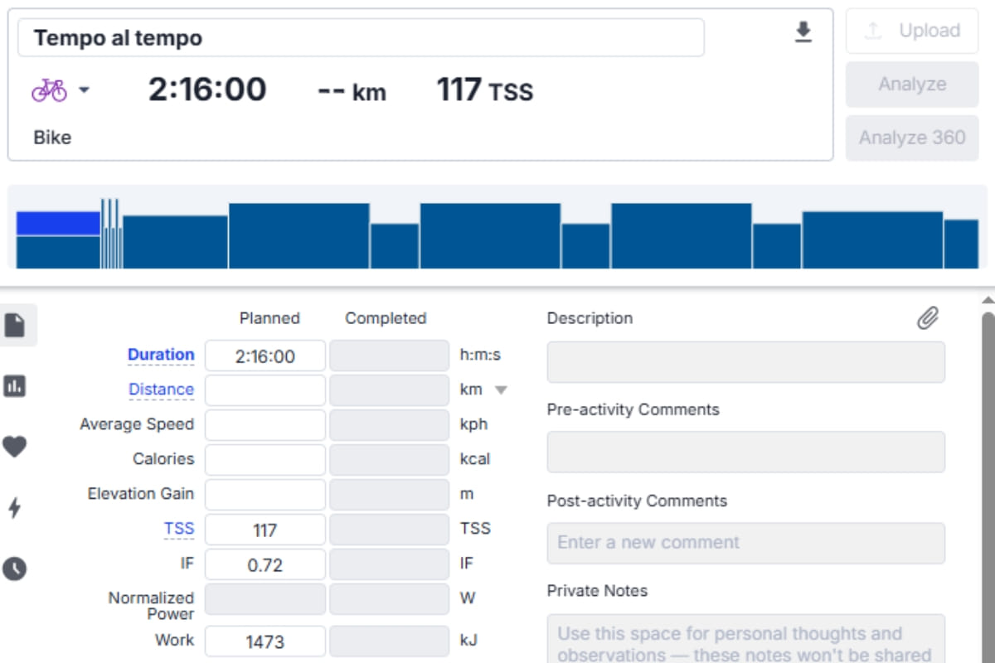Click the completed Average Speed field
This screenshot has height=663, width=995.
[x=390, y=425]
